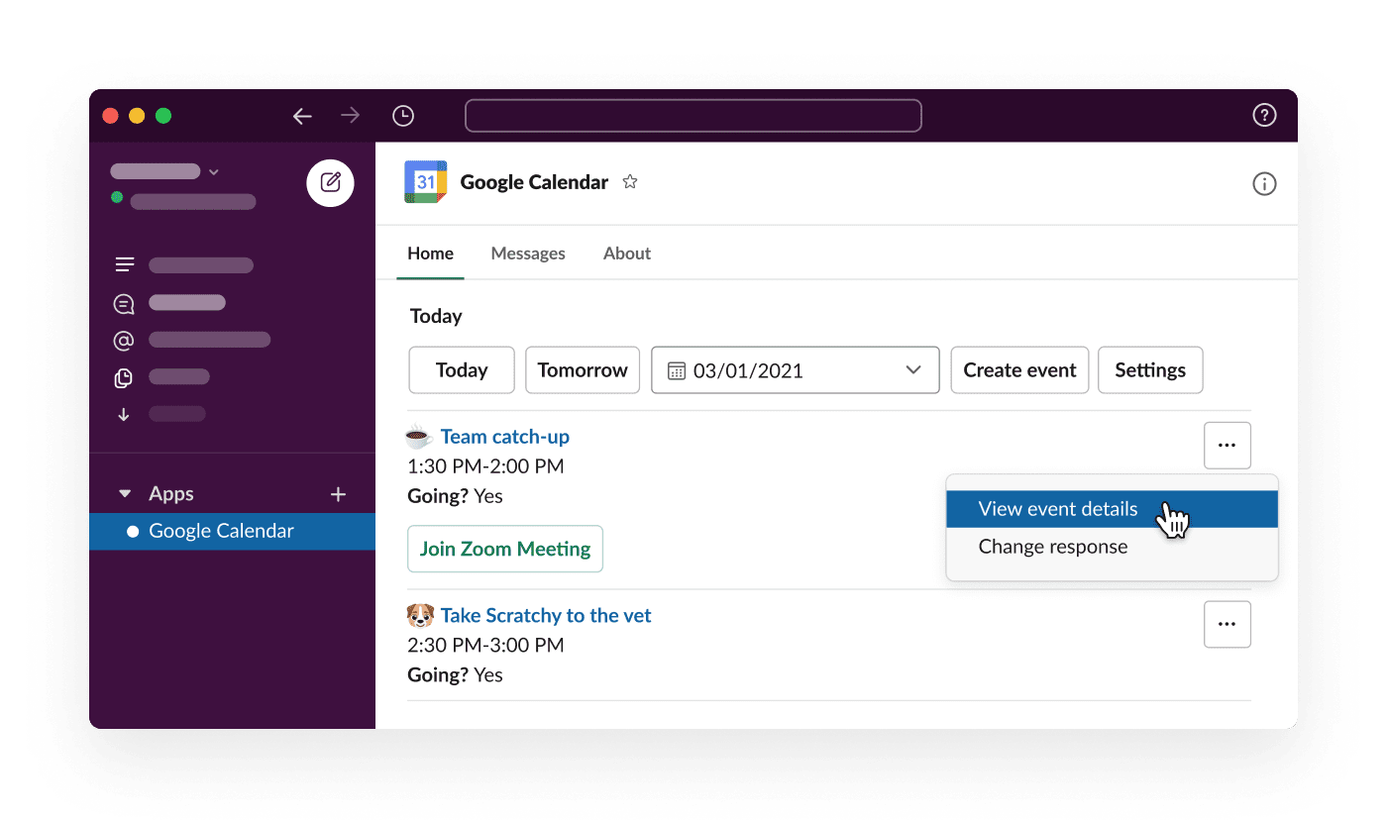Open mentions using the @ icon
Viewport: 1387px width, 820px height.
[124, 340]
